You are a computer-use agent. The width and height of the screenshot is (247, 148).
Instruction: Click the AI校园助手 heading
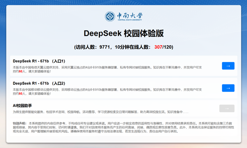[22, 106]
